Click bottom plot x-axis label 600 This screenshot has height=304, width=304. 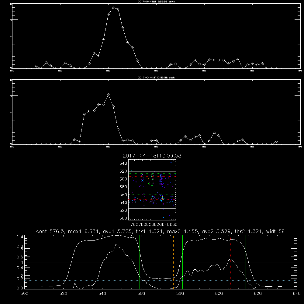[219, 294]
